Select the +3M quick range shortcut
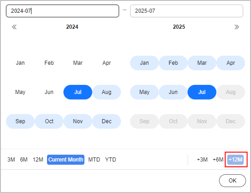The width and height of the screenshot is (251, 193). [202, 160]
